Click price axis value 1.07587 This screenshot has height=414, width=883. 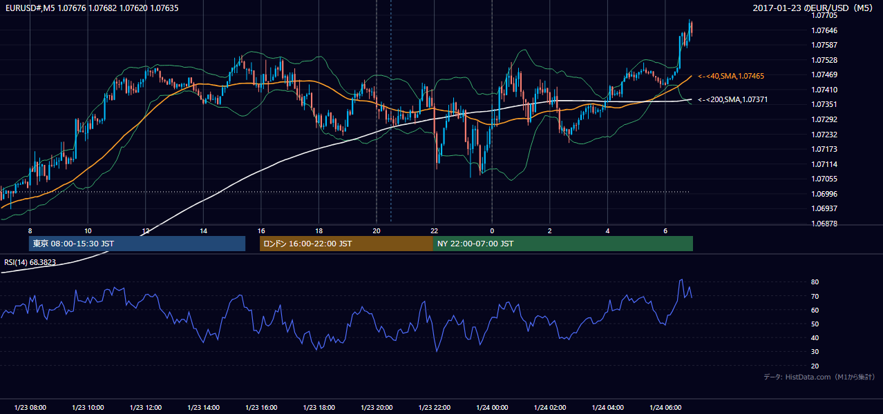pyautogui.click(x=824, y=46)
